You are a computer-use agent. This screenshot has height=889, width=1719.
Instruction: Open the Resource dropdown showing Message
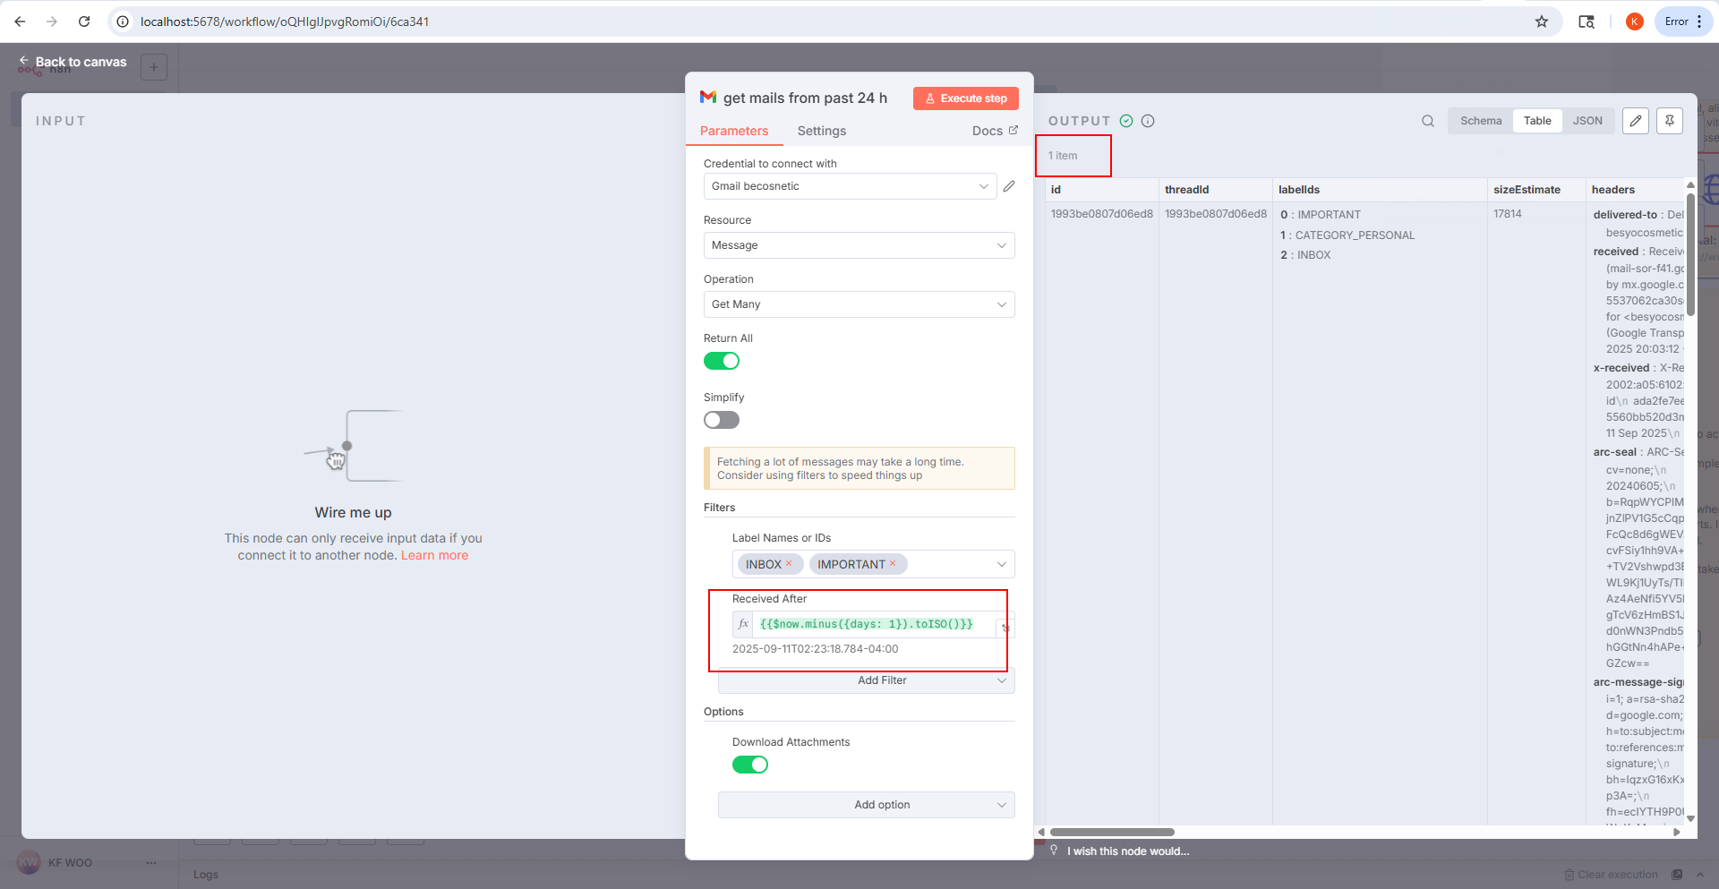(859, 245)
